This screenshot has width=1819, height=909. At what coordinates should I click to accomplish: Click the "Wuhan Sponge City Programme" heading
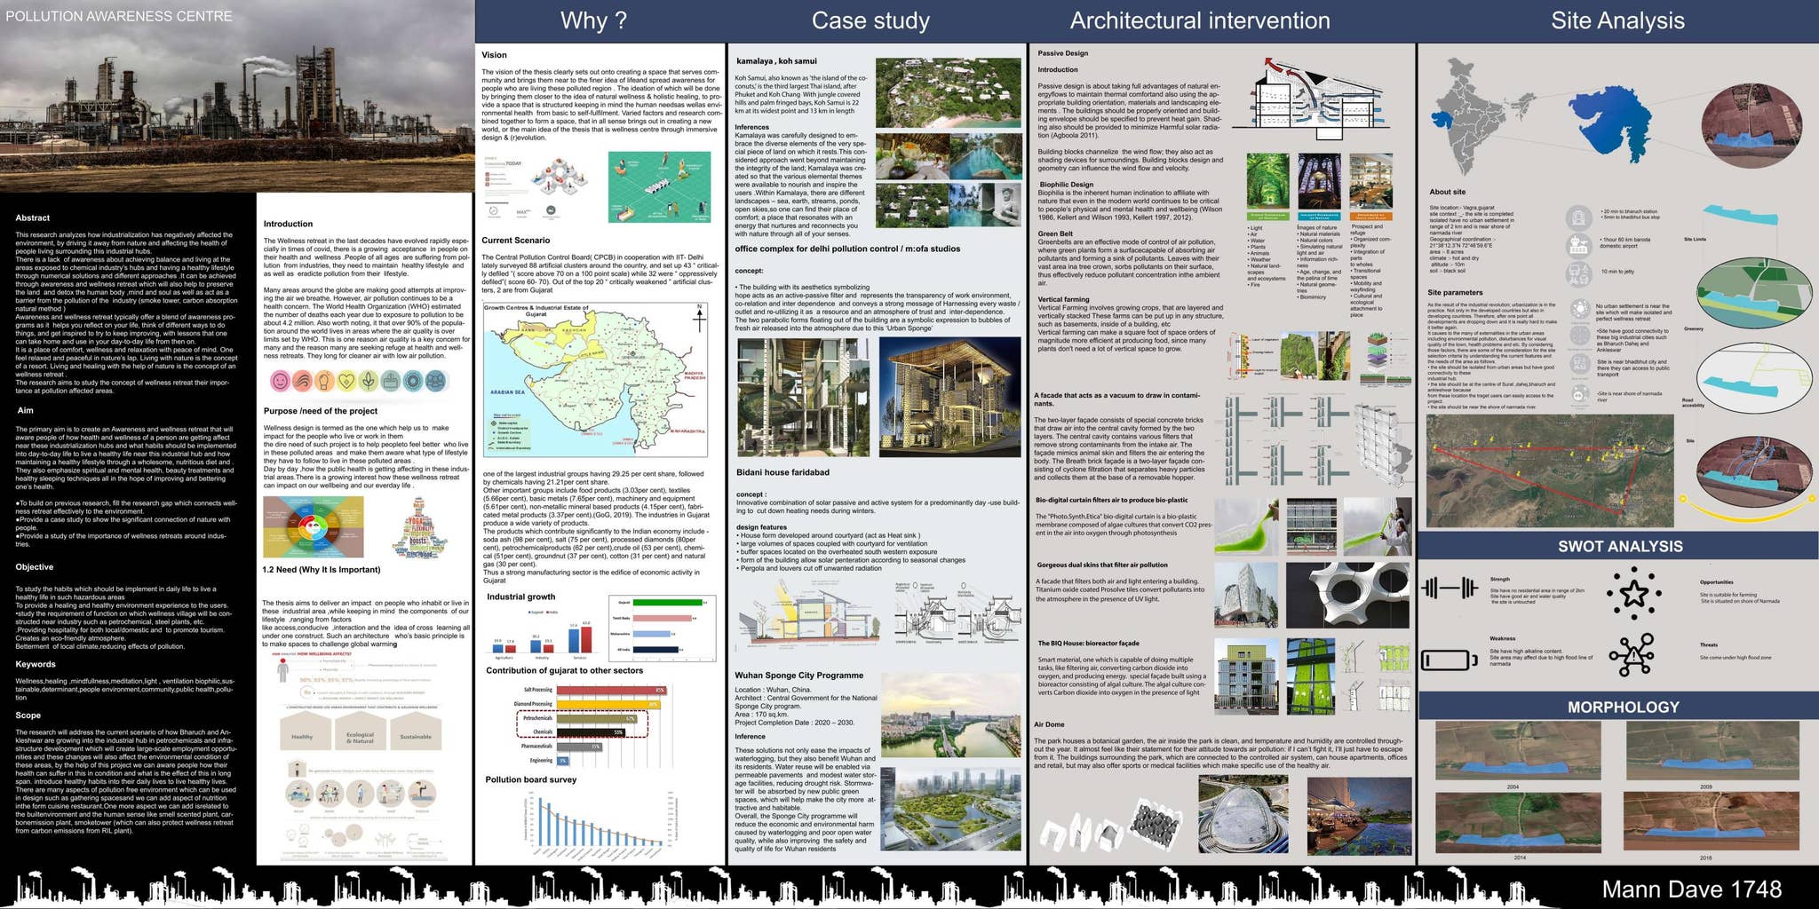click(x=798, y=676)
